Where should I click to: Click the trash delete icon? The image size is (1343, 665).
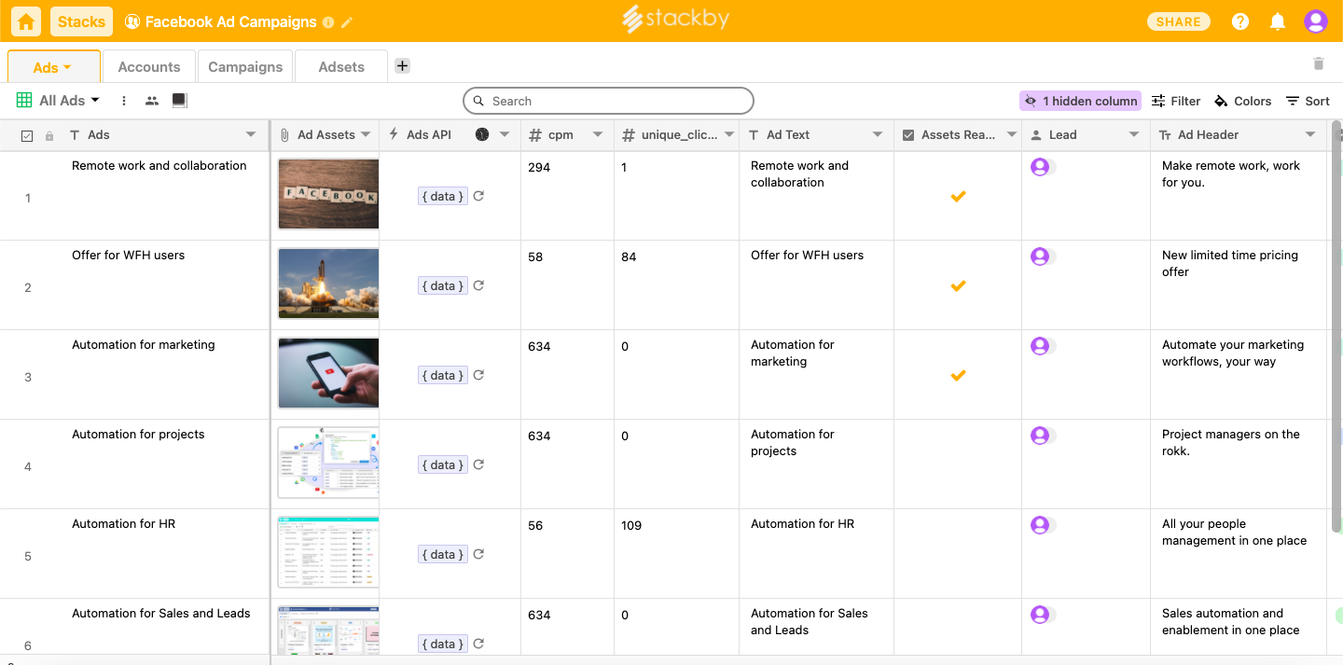pyautogui.click(x=1318, y=63)
